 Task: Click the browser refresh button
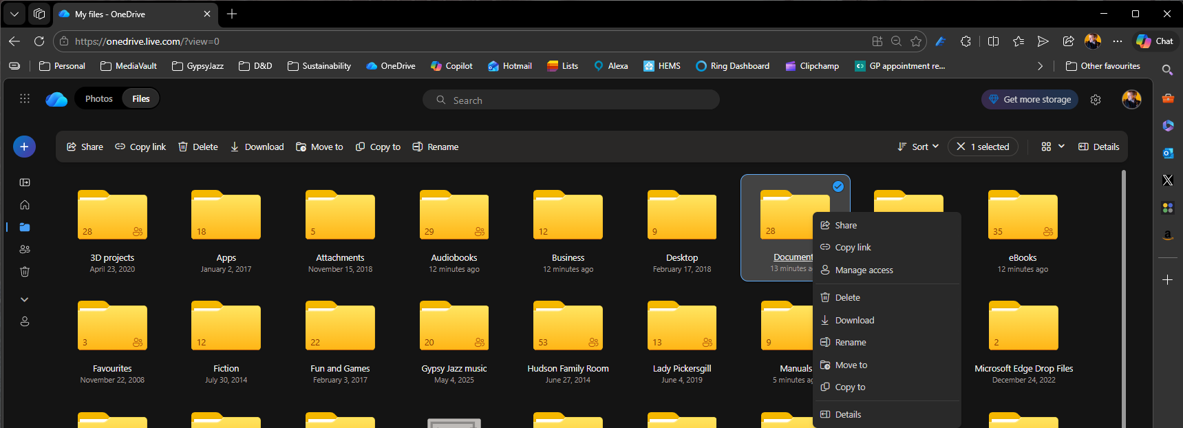pos(39,41)
